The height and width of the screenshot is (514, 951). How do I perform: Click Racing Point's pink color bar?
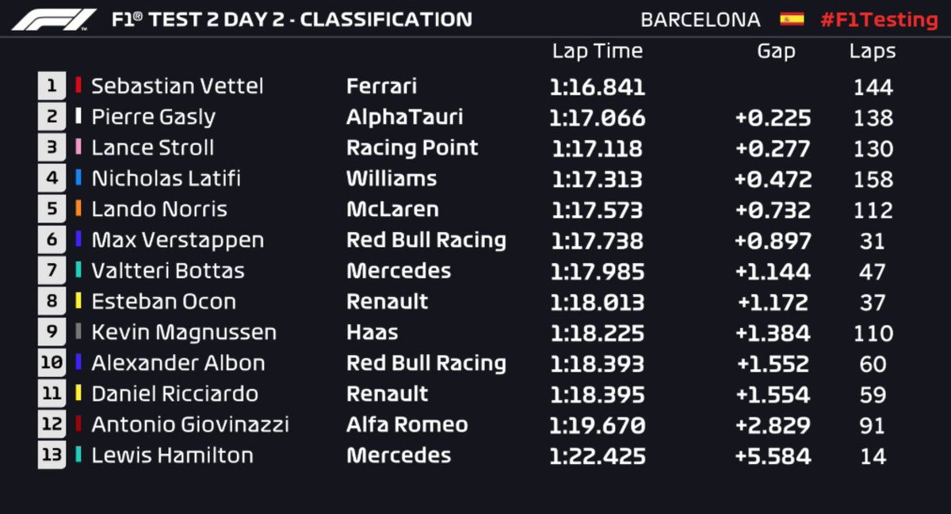tap(78, 147)
